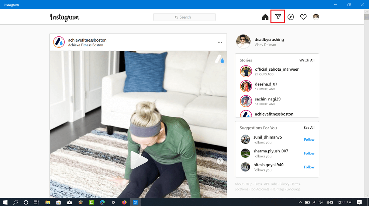Click Watch All stories
Screen dimensions: 369x206
(307, 60)
